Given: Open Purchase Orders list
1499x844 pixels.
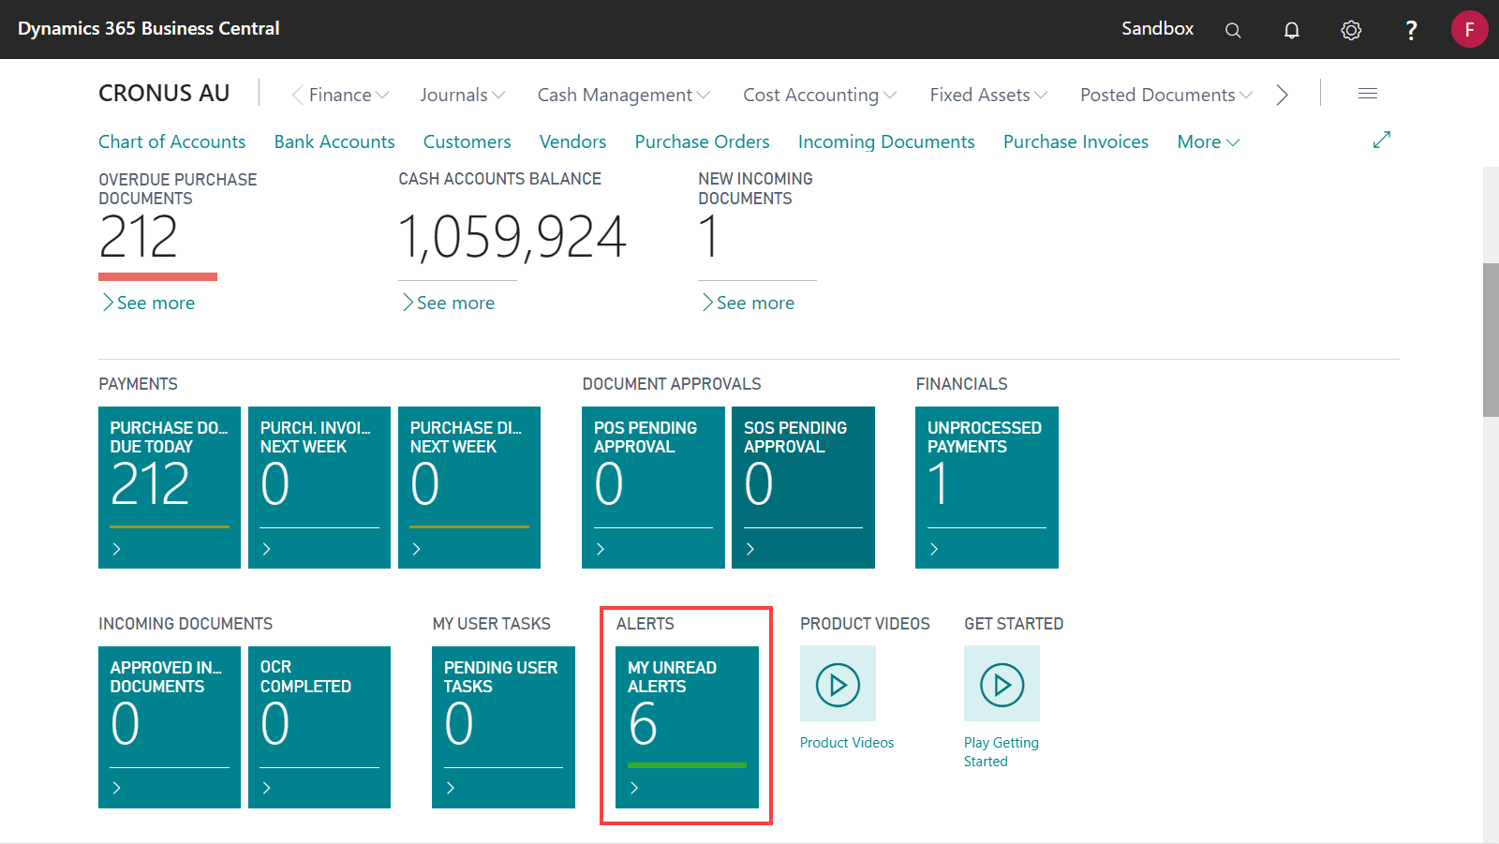Looking at the screenshot, I should tap(702, 141).
